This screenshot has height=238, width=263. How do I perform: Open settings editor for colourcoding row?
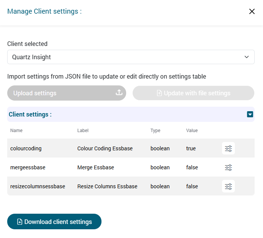[228, 148]
